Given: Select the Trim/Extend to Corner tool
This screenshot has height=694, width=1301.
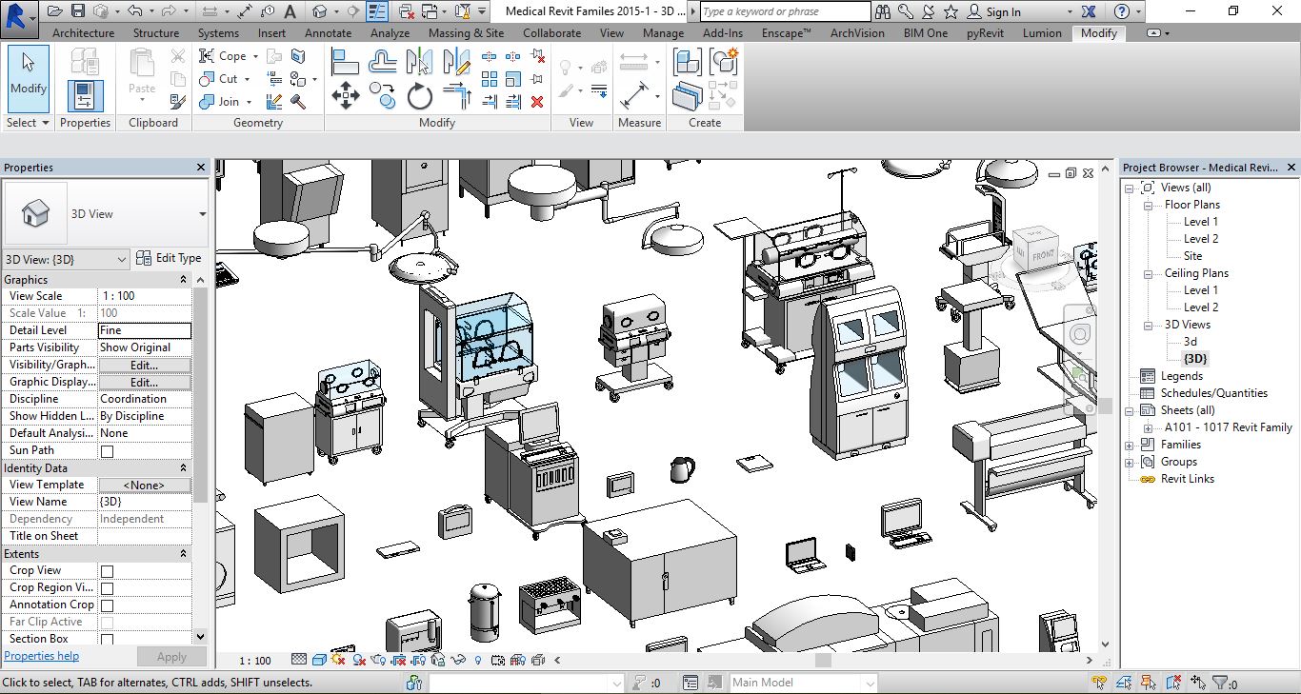Looking at the screenshot, I should click(x=457, y=95).
